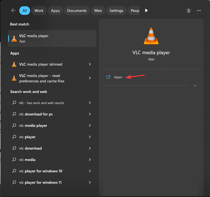210x197 pixels.
Task: Select 'vlc download for pc' suggestion
Action: 52,114
